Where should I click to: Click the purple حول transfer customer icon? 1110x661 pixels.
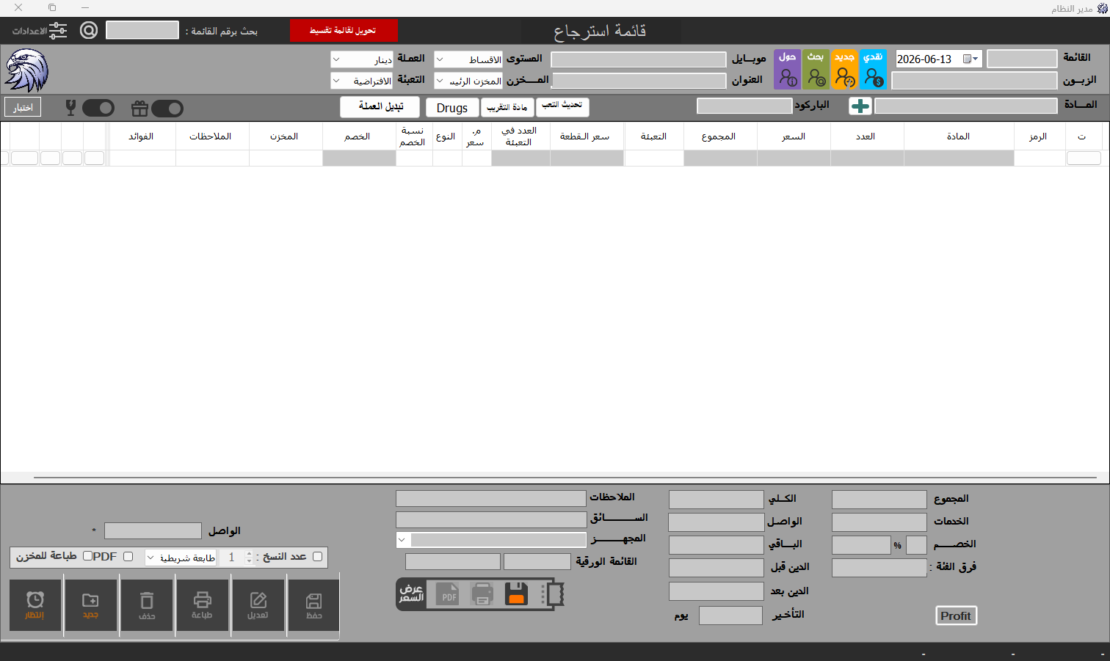tap(788, 69)
